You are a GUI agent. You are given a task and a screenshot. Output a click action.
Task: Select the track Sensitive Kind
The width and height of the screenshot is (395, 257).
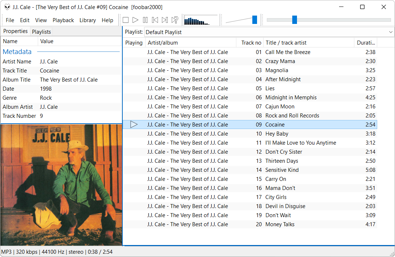282,170
